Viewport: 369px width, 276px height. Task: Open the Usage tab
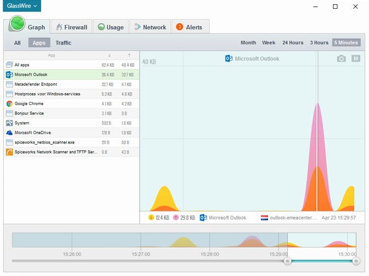click(x=111, y=27)
